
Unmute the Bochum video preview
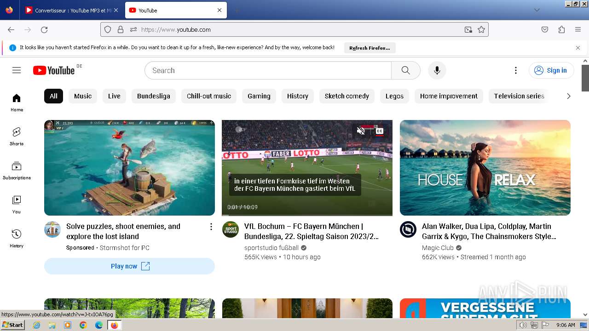[x=361, y=131]
